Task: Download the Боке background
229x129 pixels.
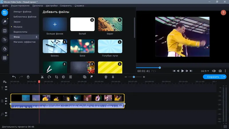Action: [x=92, y=42]
